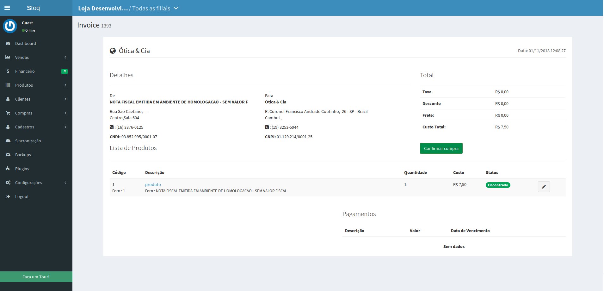Click the Confirmar compra button
604x291 pixels.
(x=441, y=148)
